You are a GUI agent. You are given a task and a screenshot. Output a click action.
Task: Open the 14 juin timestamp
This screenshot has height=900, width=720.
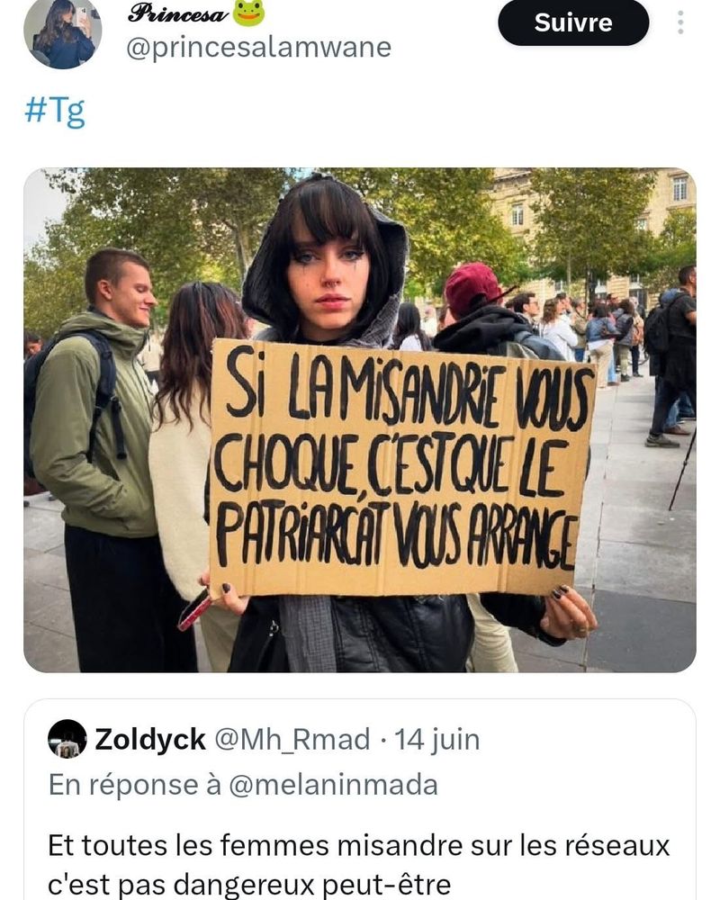[436, 739]
